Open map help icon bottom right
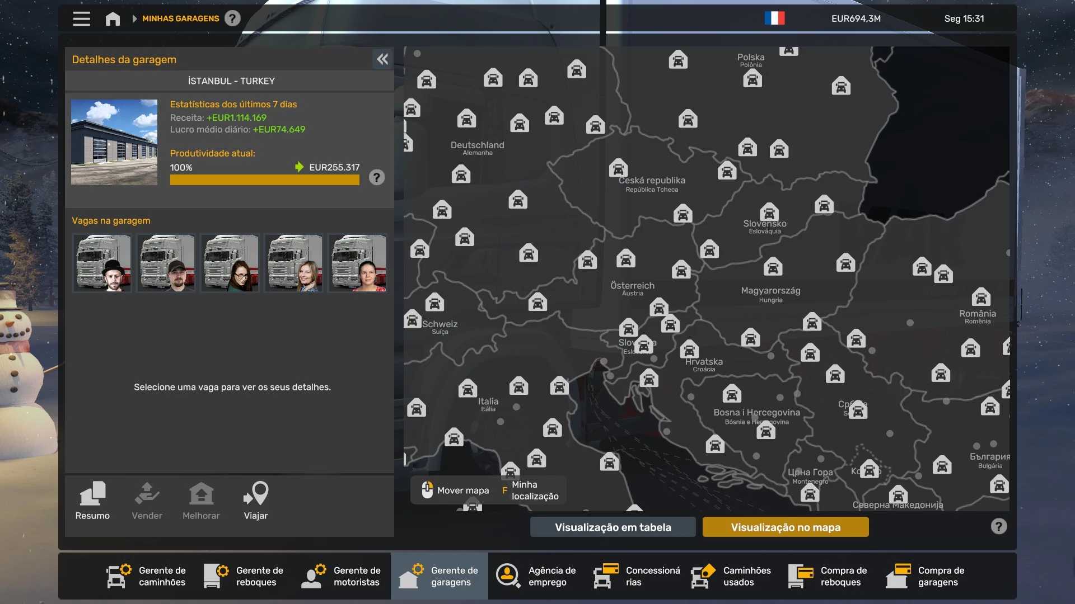Screen dimensions: 1075x604 998,526
